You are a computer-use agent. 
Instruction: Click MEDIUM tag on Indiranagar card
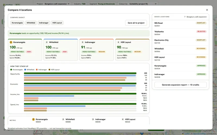[101, 52]
